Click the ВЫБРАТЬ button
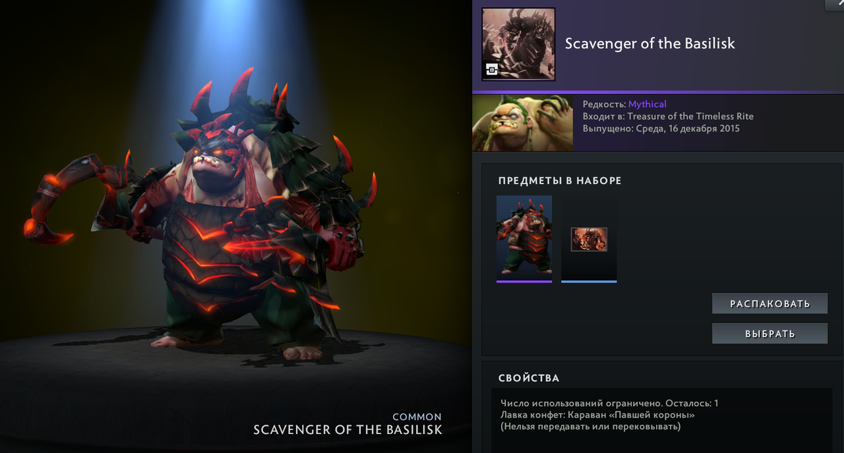Image resolution: width=844 pixels, height=453 pixels. (x=769, y=333)
